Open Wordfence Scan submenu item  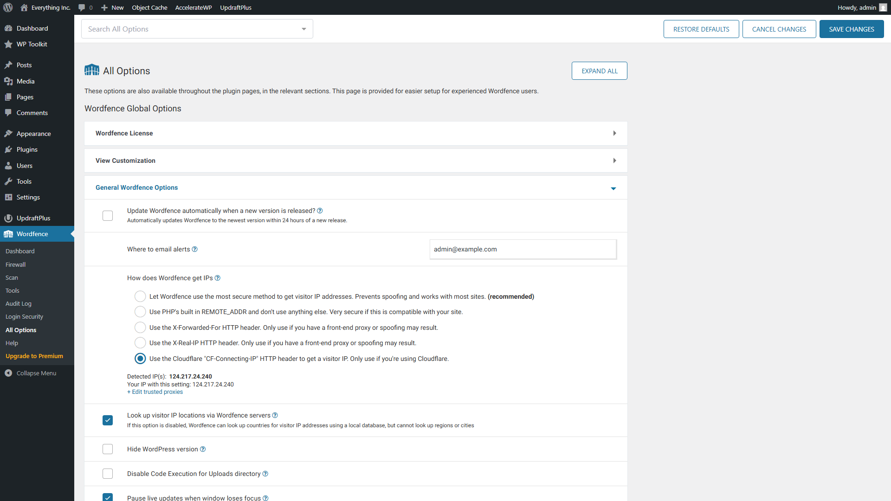click(12, 277)
